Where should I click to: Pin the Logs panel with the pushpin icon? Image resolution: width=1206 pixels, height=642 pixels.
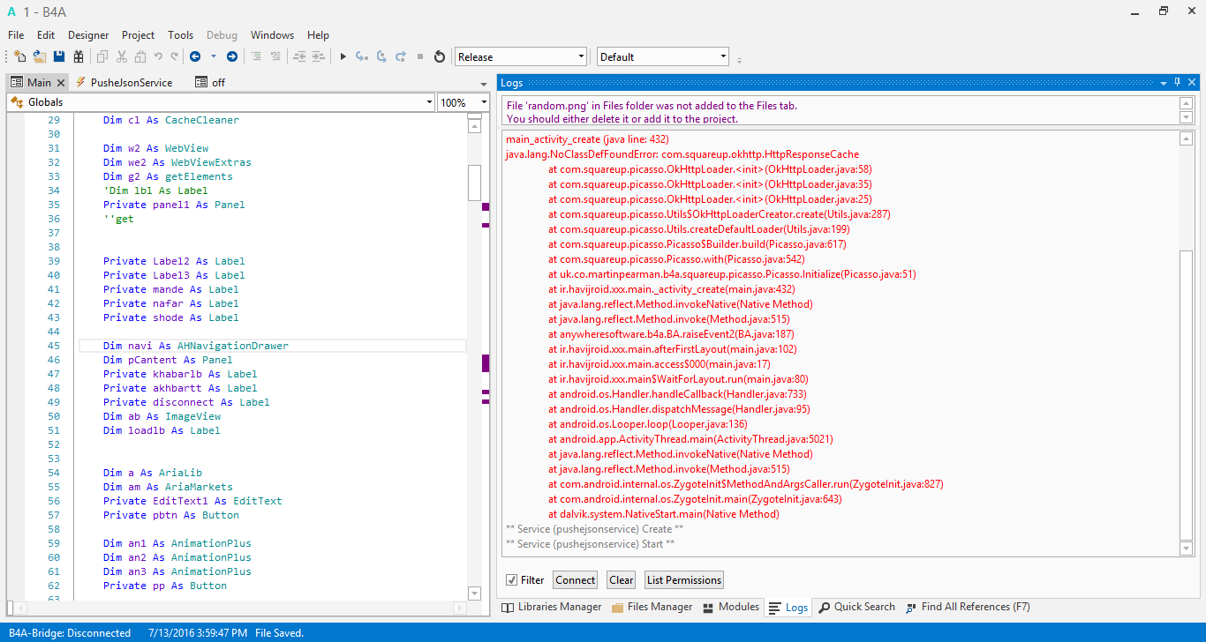[1177, 82]
